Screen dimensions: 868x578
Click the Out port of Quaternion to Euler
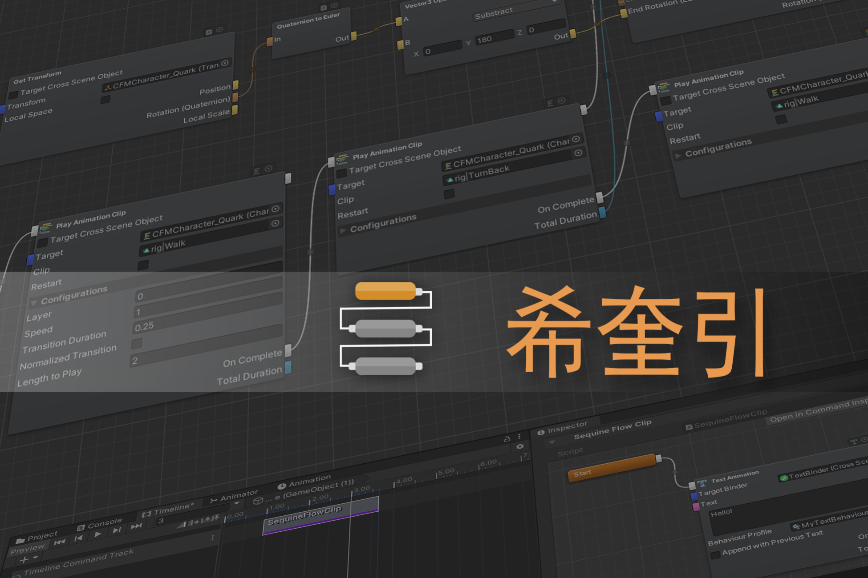(x=354, y=36)
